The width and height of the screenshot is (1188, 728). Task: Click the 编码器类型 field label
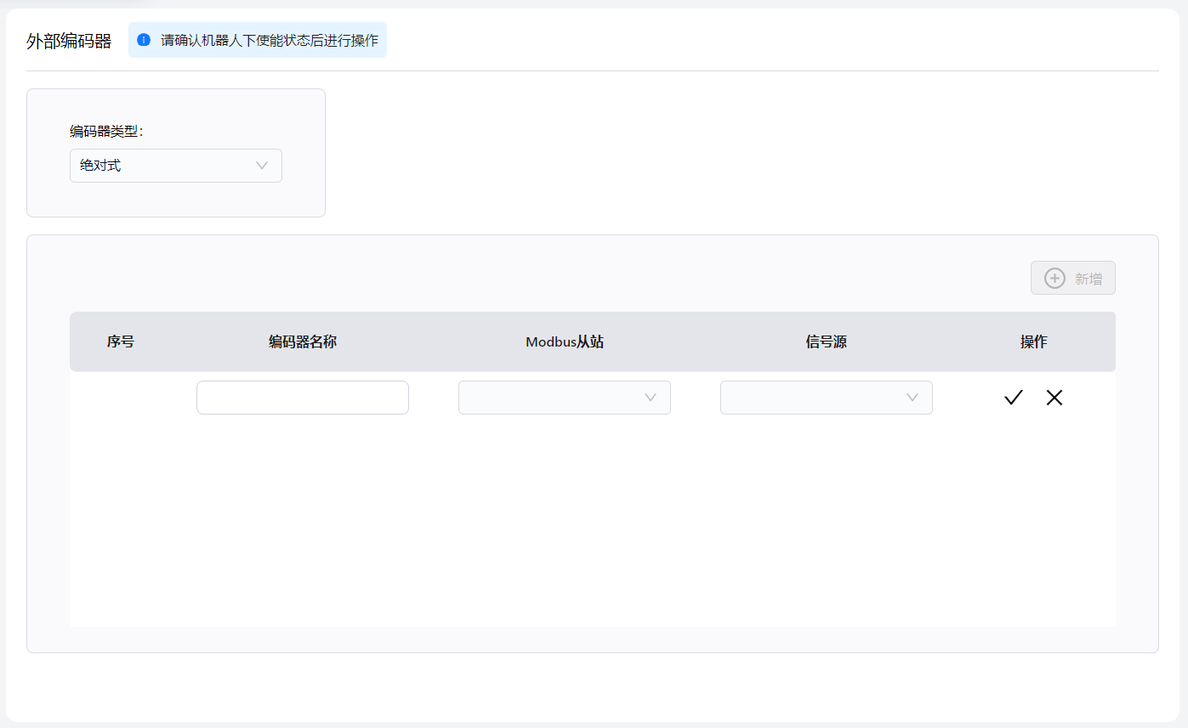tap(106, 131)
